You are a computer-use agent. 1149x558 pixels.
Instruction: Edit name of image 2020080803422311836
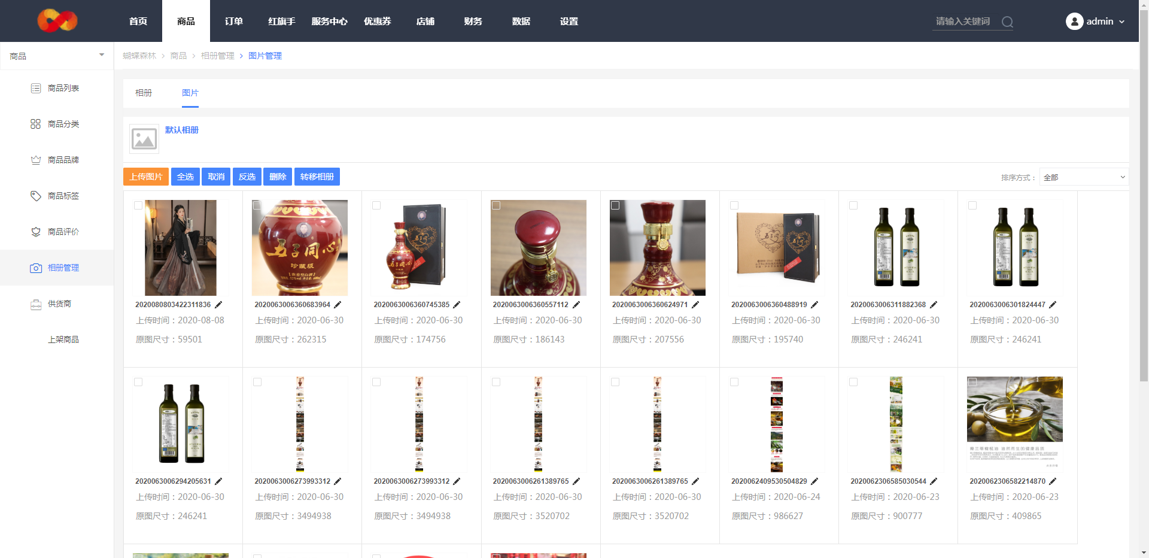pyautogui.click(x=218, y=305)
